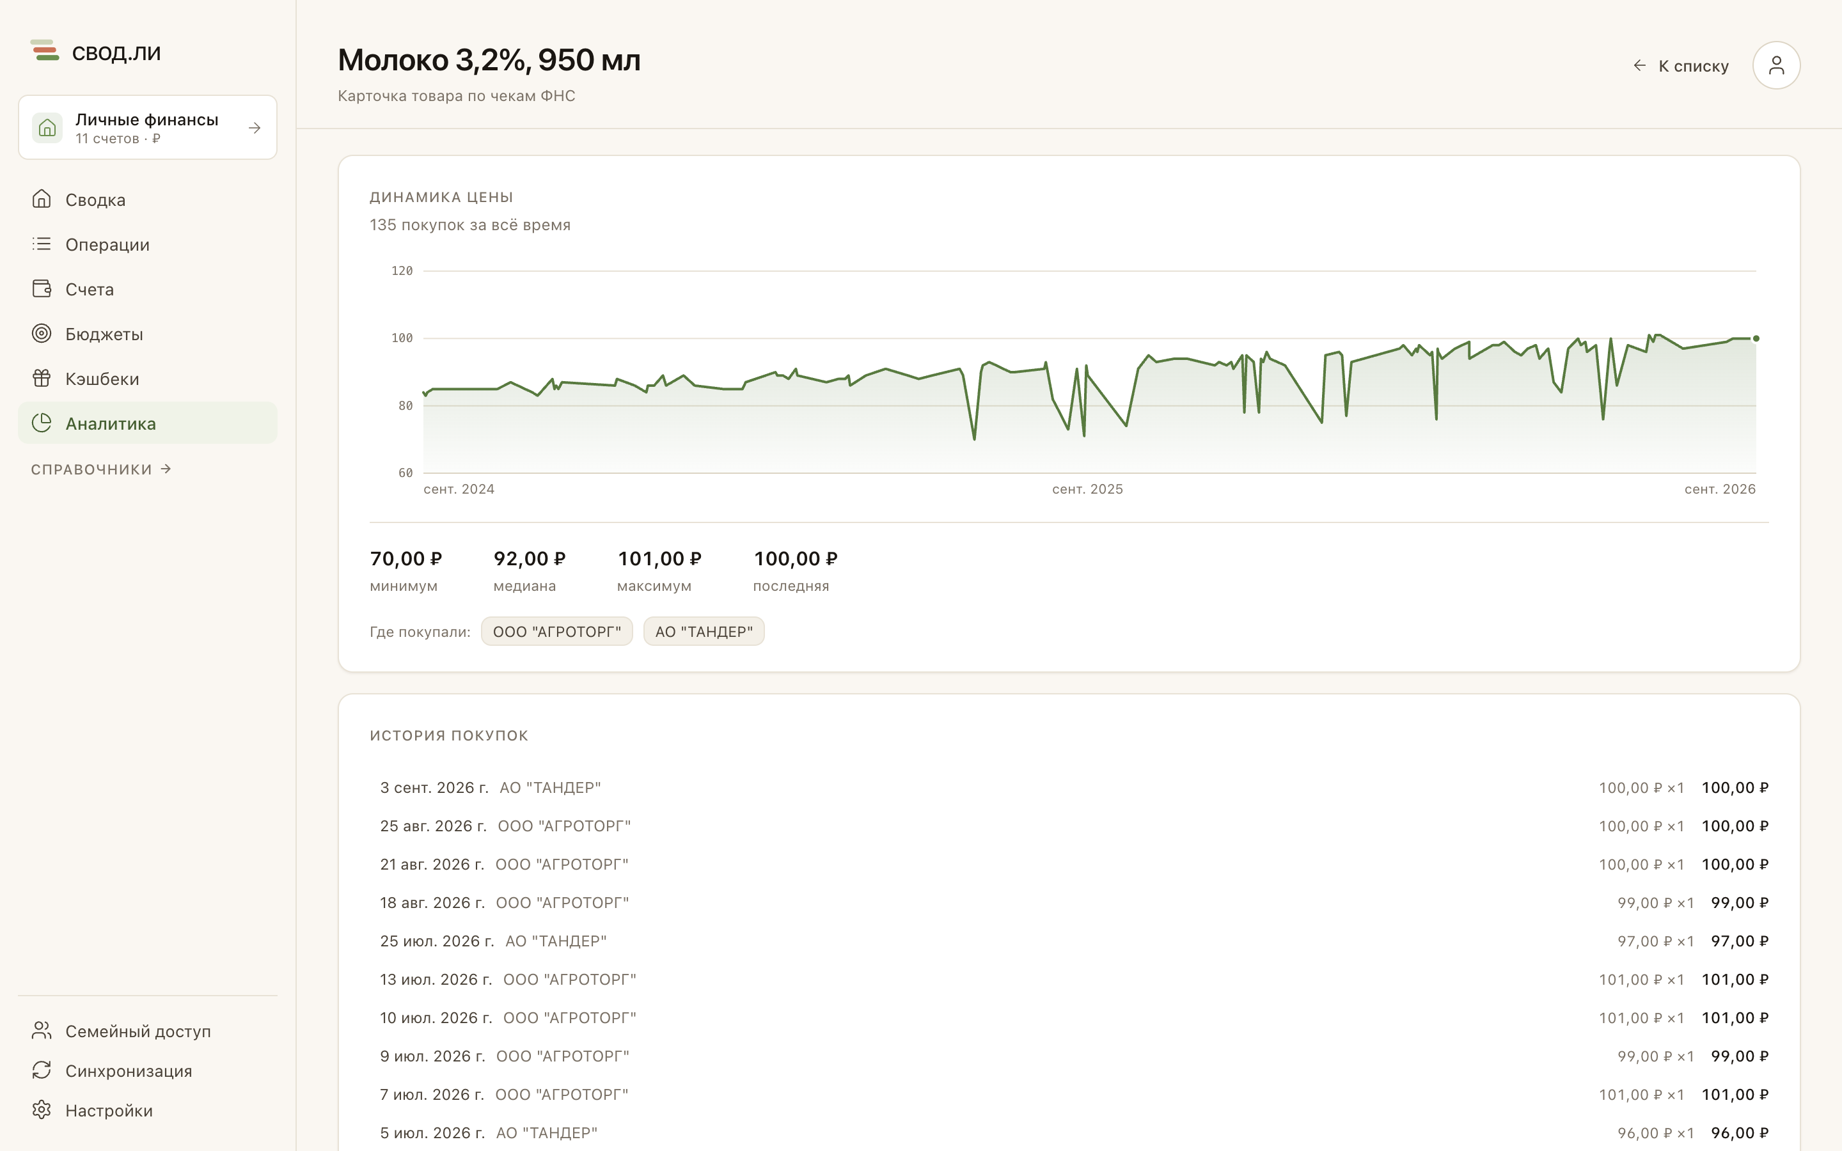Click the last data point on price chart
This screenshot has width=1842, height=1151.
click(x=1756, y=339)
